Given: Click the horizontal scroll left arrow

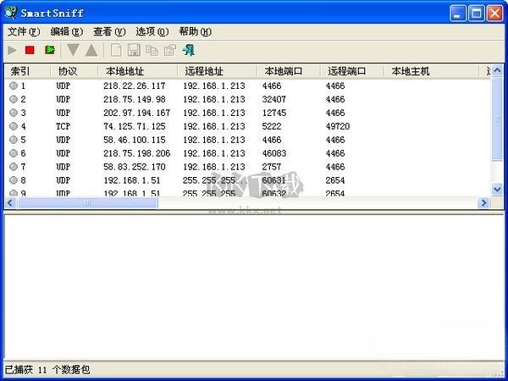Looking at the screenshot, I should tap(10, 203).
